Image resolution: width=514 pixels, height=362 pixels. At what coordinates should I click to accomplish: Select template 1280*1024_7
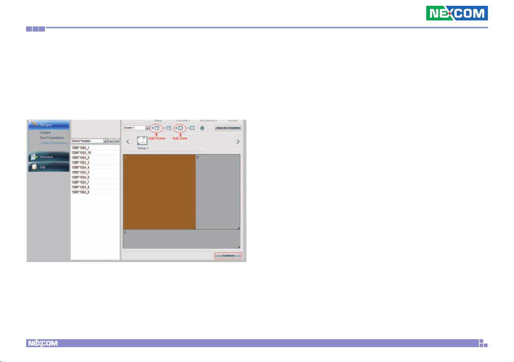tap(95, 182)
